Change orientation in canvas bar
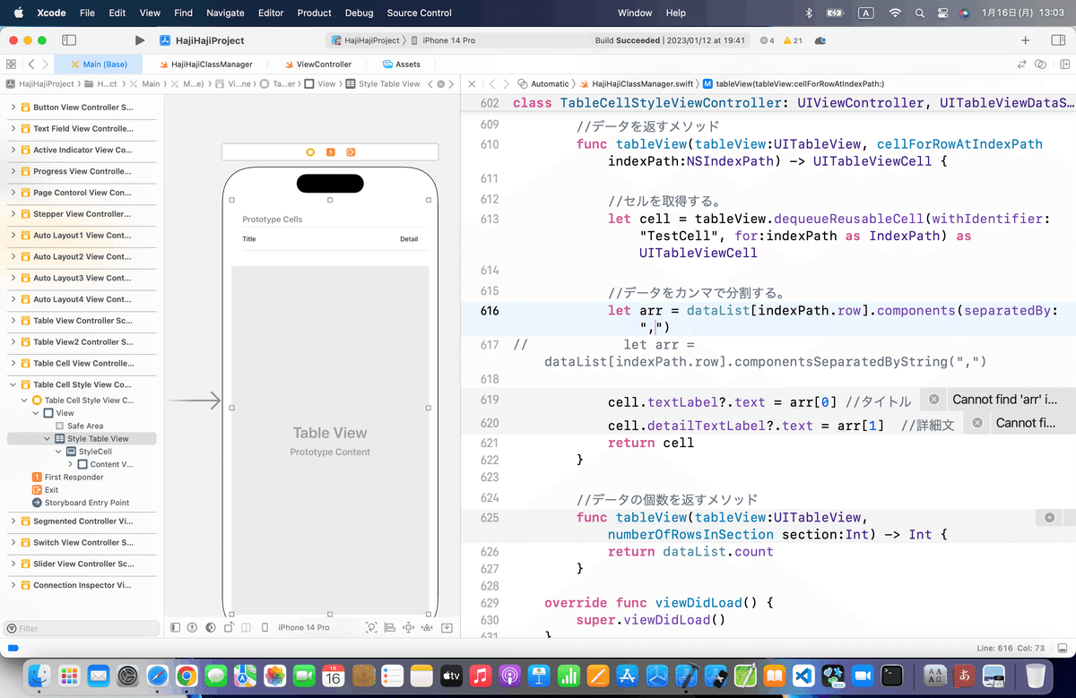The image size is (1076, 698). point(230,627)
